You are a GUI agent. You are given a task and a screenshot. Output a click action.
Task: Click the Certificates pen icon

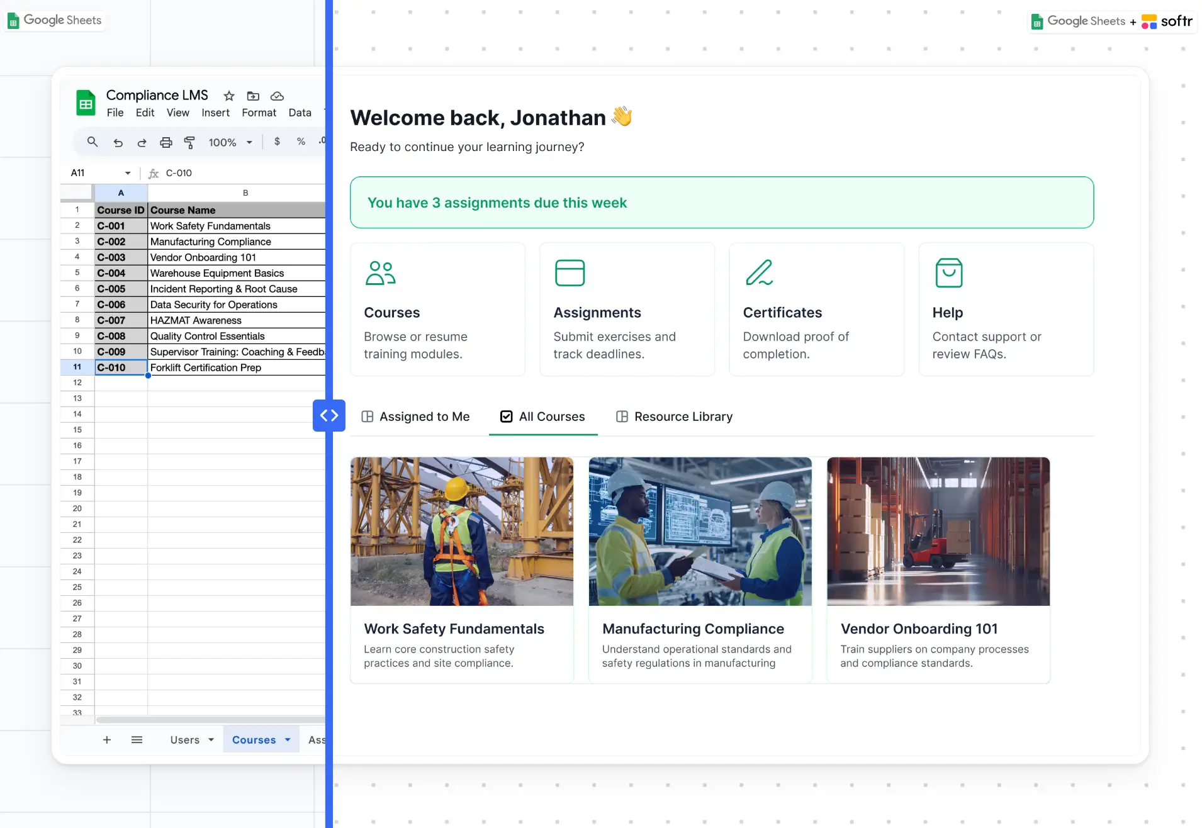pyautogui.click(x=759, y=272)
